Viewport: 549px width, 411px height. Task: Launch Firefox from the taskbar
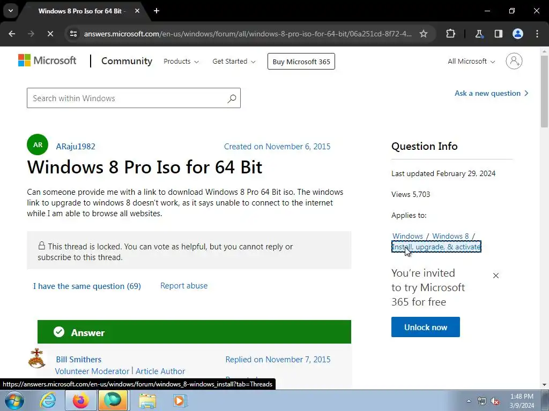[x=80, y=400]
